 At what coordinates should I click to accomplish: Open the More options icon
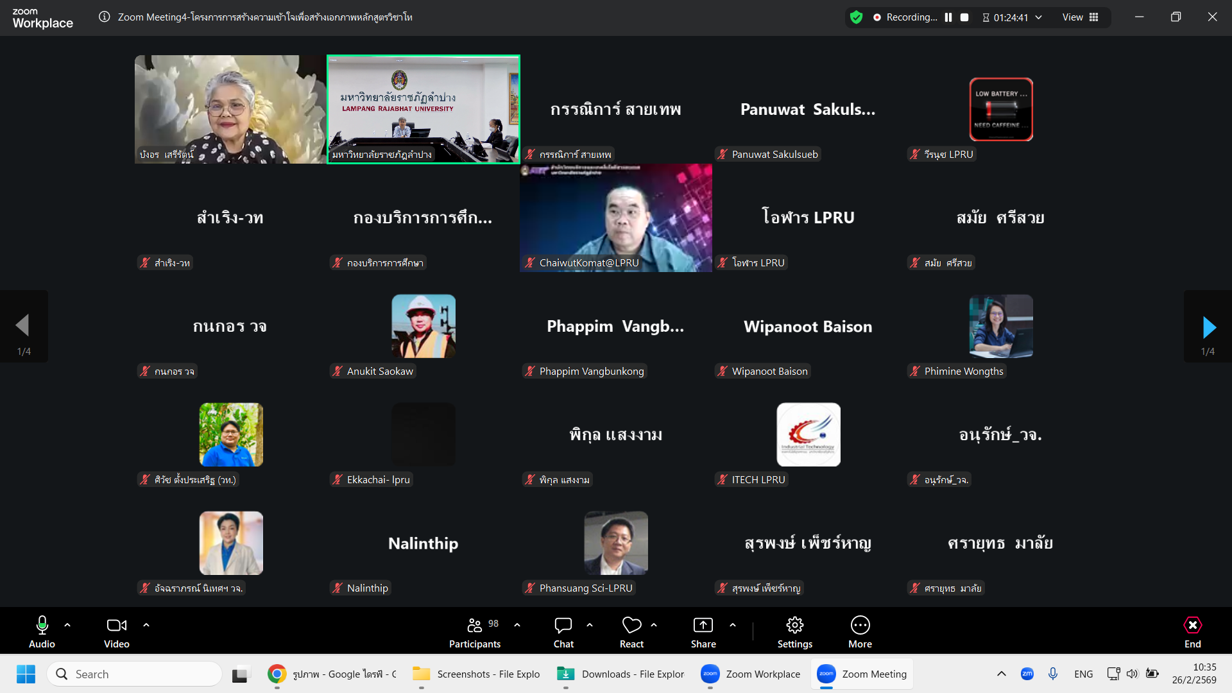click(860, 626)
